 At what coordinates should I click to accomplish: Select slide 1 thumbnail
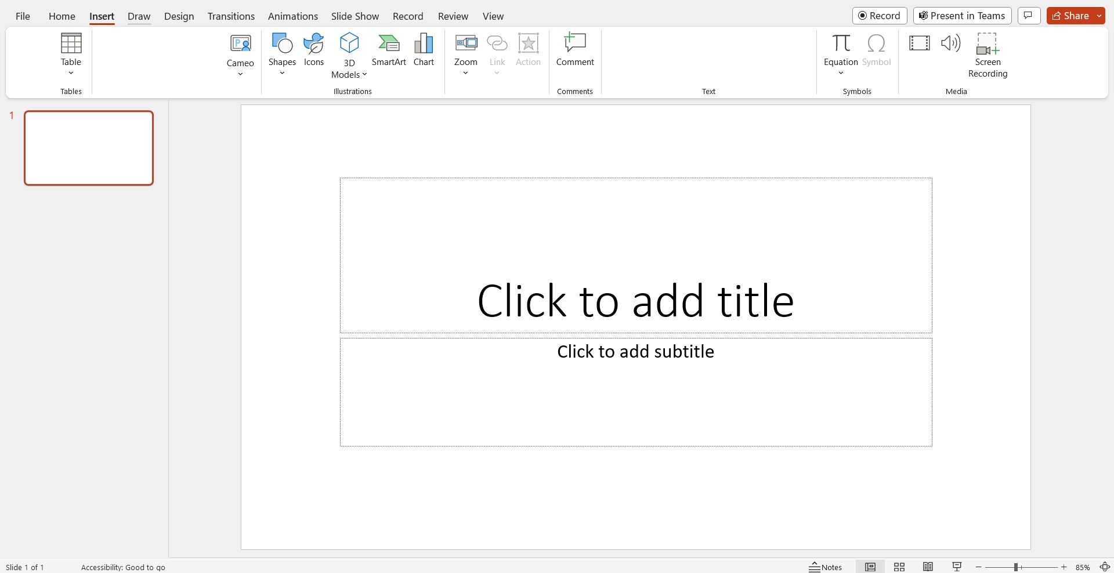(x=89, y=148)
